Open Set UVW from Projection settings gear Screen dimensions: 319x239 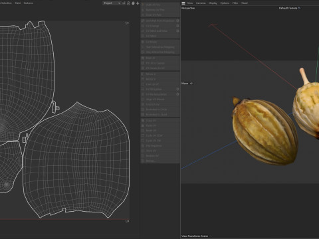pyautogui.click(x=177, y=21)
